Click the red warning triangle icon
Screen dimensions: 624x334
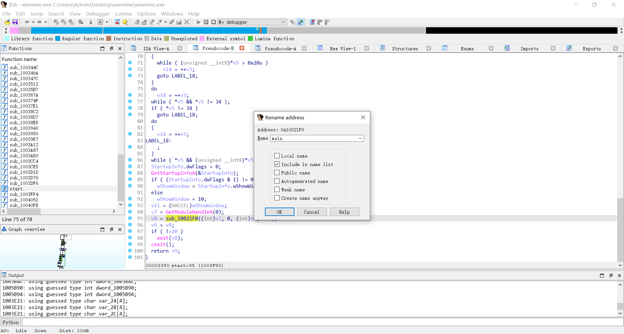point(117,22)
